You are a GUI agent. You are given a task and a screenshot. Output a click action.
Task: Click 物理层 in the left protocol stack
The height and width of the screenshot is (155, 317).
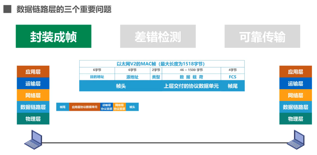[33, 119]
